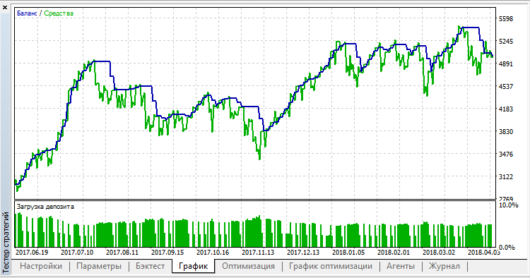Click the 2017.06.19 date label
The image size is (530, 278).
pyautogui.click(x=32, y=253)
